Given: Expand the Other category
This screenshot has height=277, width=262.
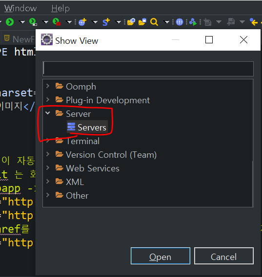Looking at the screenshot, I should click(48, 195).
